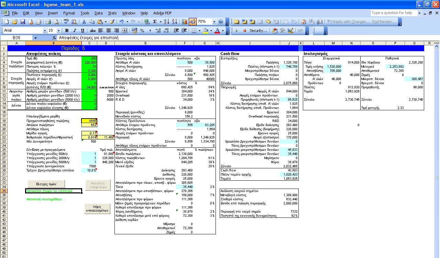
Task: Run macro using green play icon
Action: (236, 31)
